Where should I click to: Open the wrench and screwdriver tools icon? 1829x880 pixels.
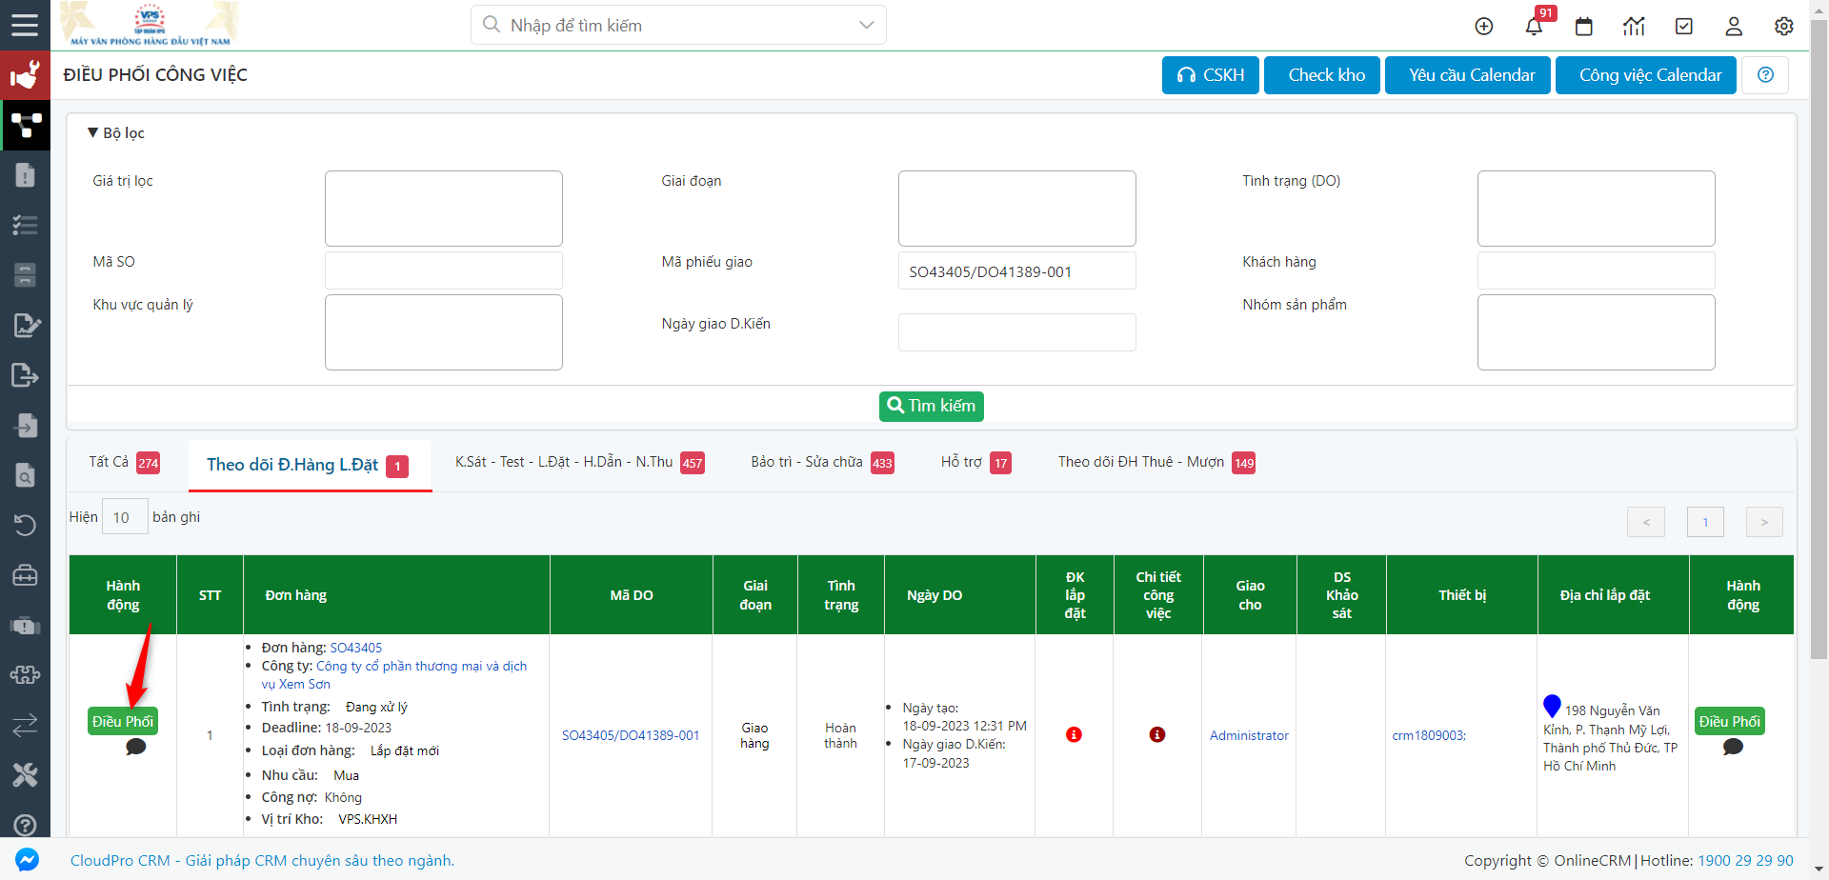pyautogui.click(x=25, y=775)
